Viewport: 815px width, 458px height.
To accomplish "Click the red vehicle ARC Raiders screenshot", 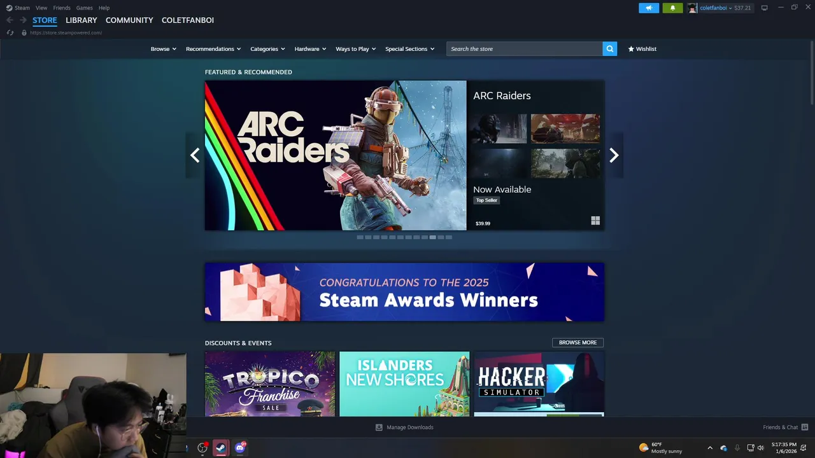I will point(565,128).
